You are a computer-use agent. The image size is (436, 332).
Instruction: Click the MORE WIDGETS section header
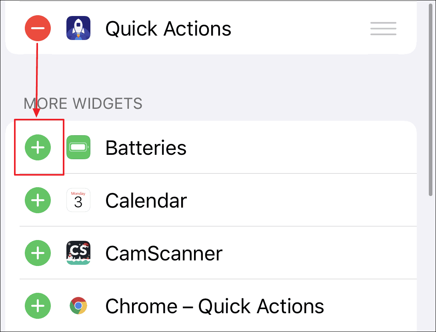point(83,104)
